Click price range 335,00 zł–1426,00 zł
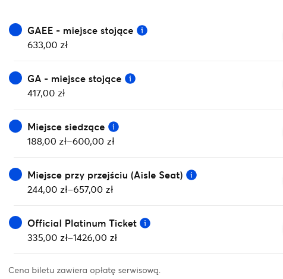283x279 pixels. (72, 238)
